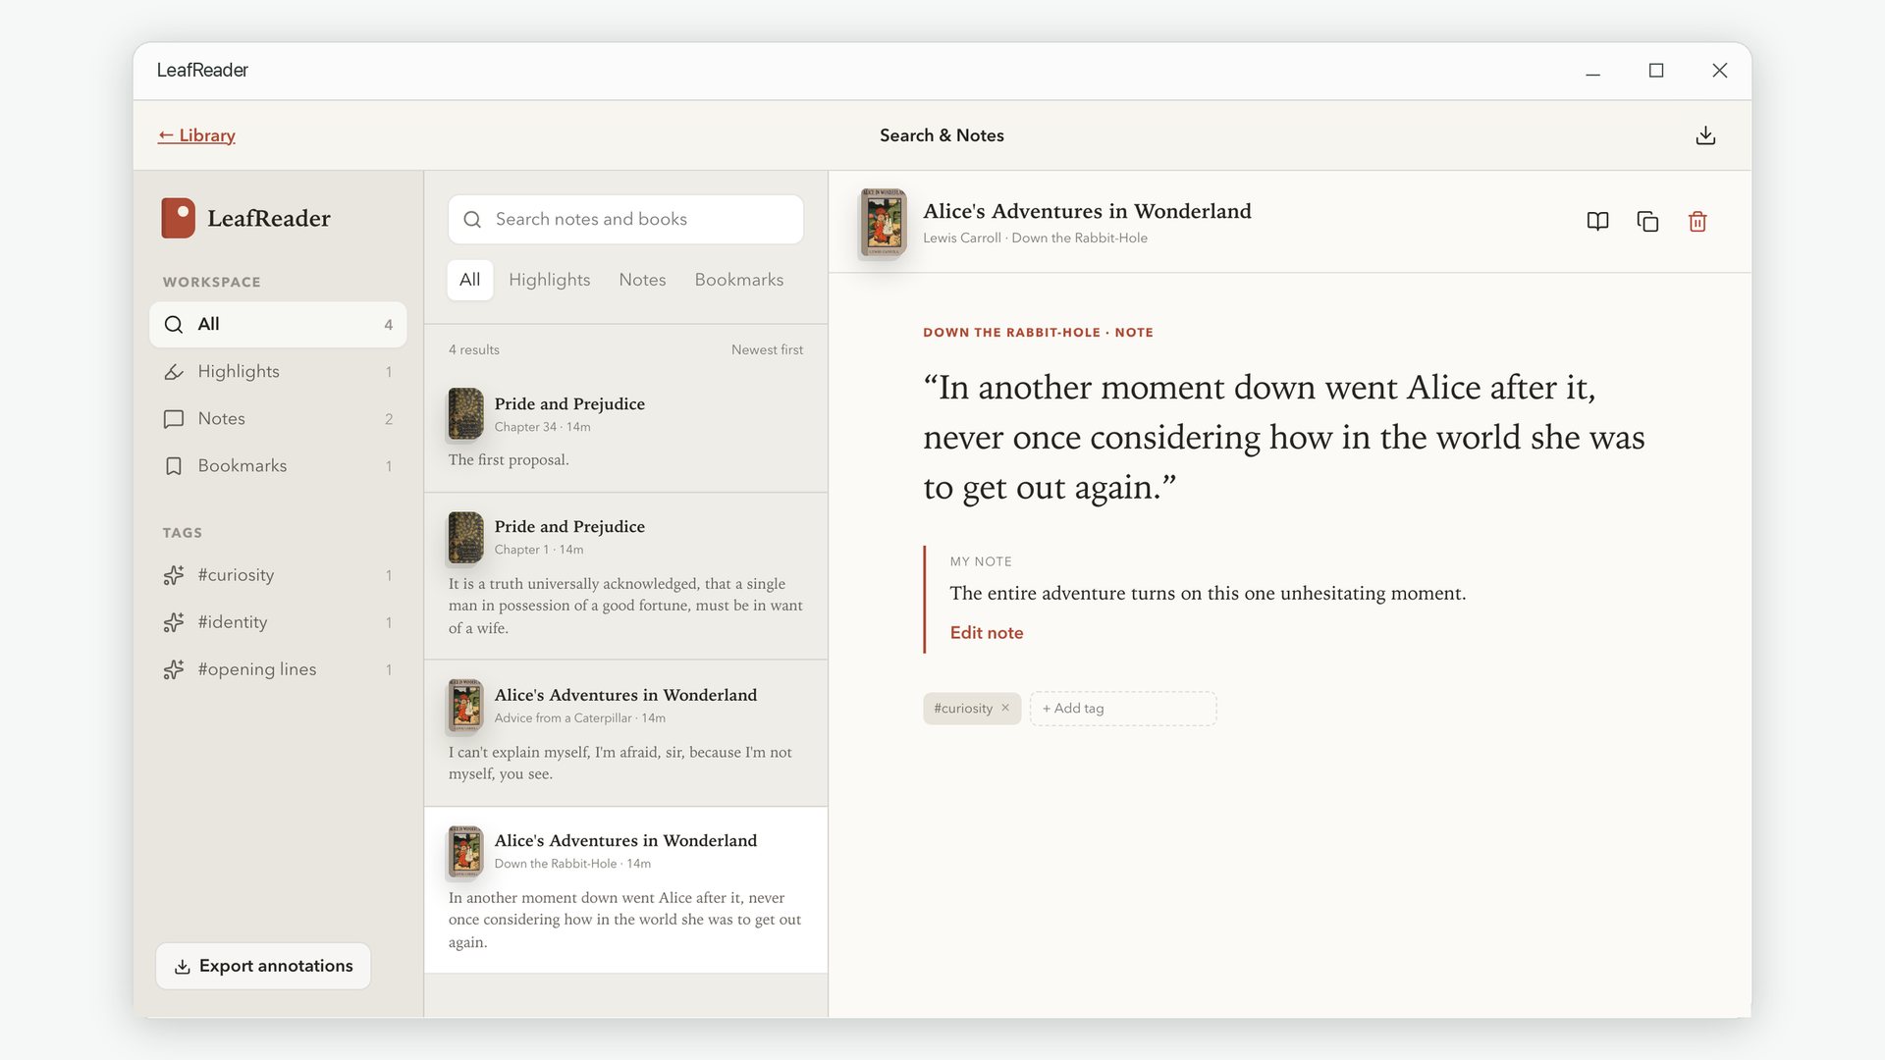
Task: Click the Add tag field
Action: coord(1123,709)
